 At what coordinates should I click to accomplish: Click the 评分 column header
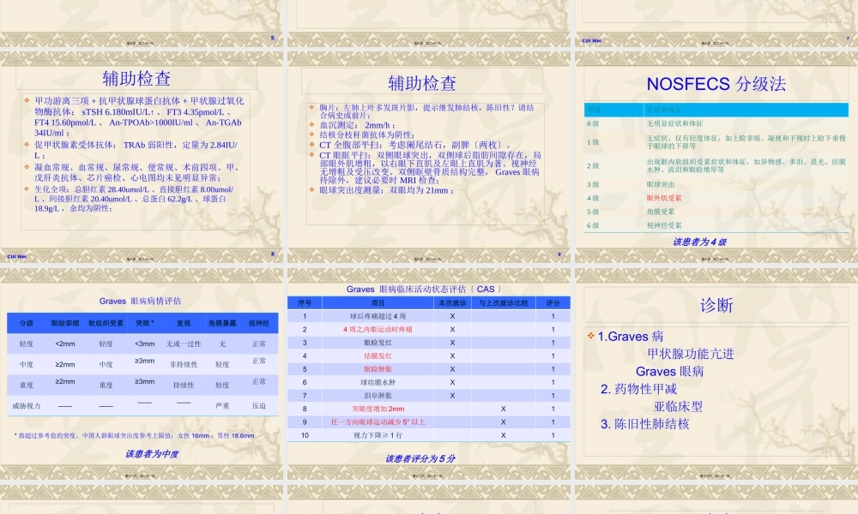(x=553, y=302)
